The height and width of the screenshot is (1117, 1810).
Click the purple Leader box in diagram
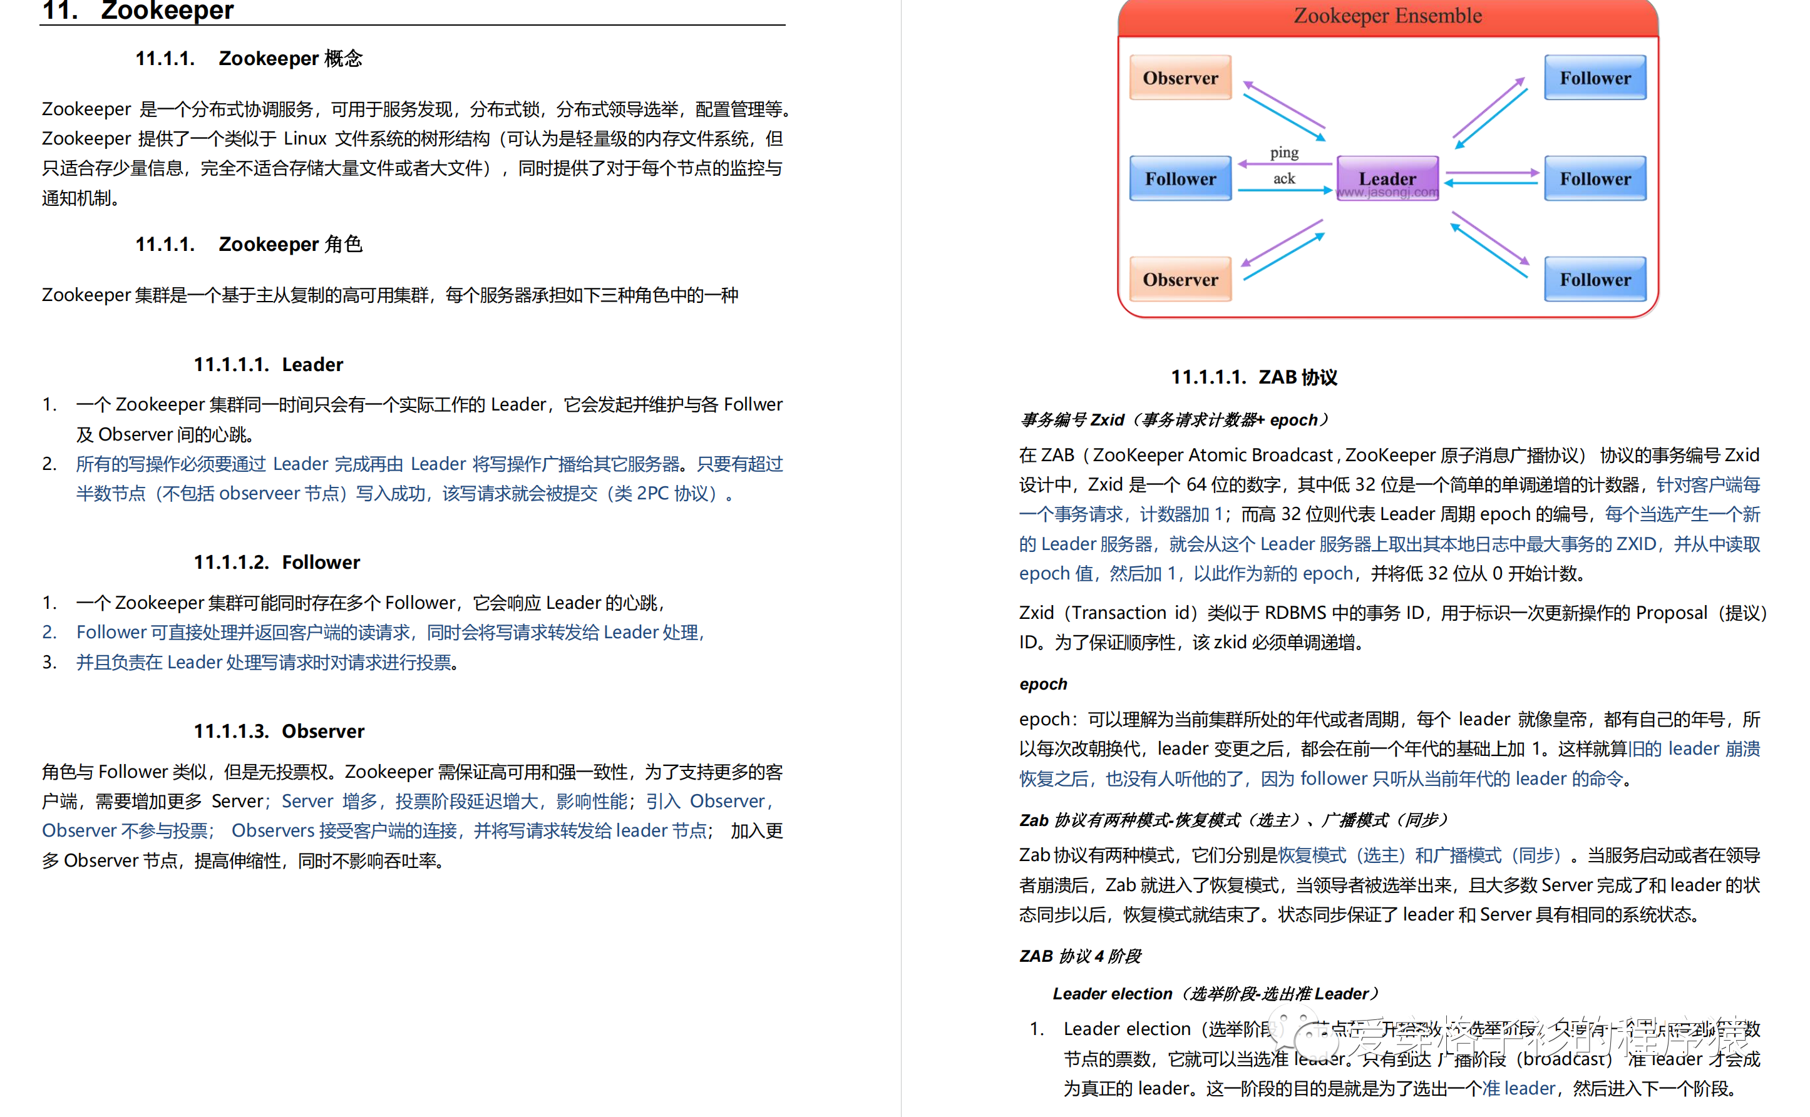click(x=1387, y=175)
